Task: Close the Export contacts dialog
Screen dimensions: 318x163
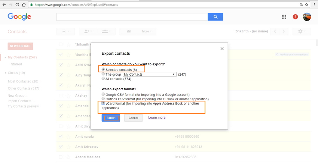Action: click(222, 48)
